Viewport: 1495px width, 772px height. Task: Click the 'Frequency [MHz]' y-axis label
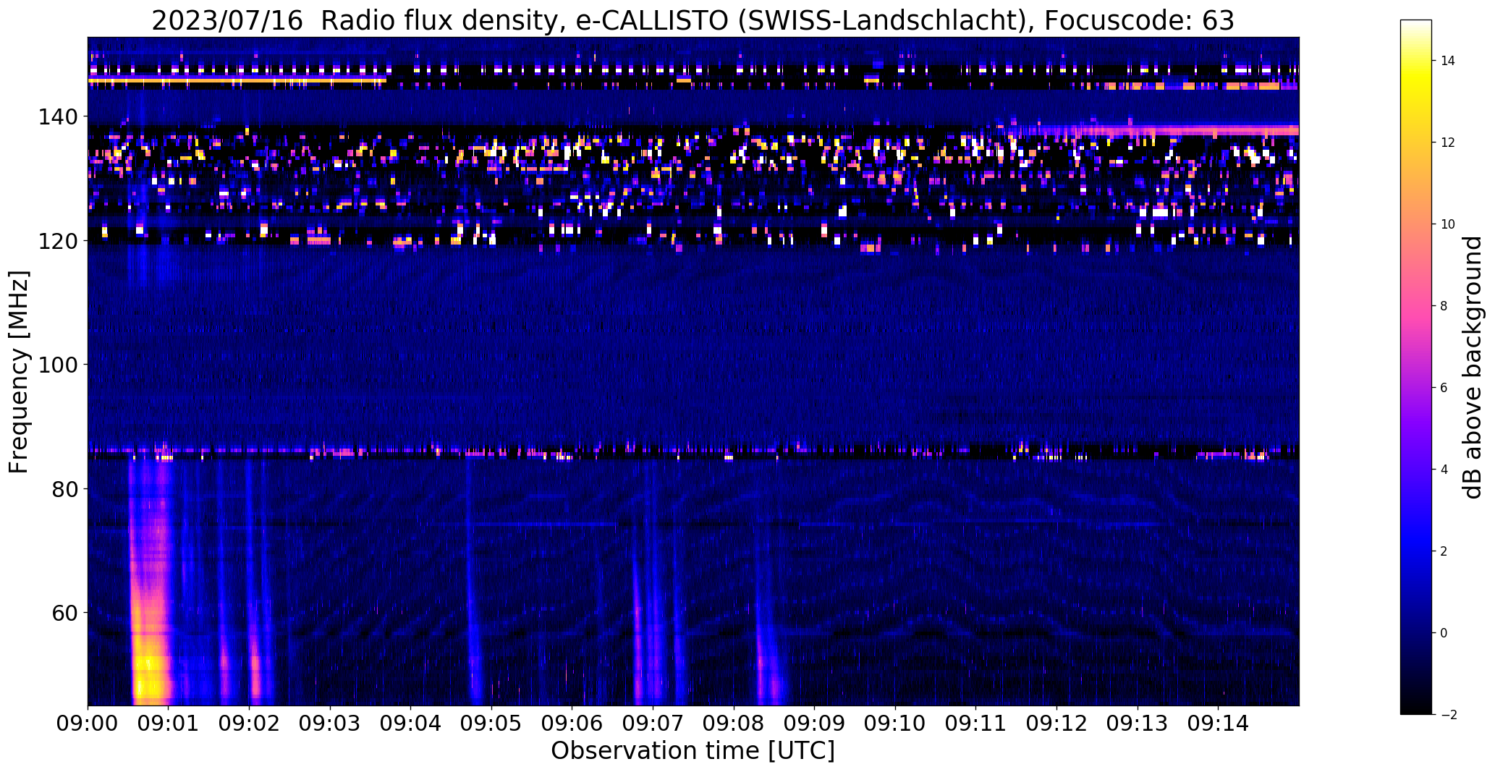click(x=19, y=372)
